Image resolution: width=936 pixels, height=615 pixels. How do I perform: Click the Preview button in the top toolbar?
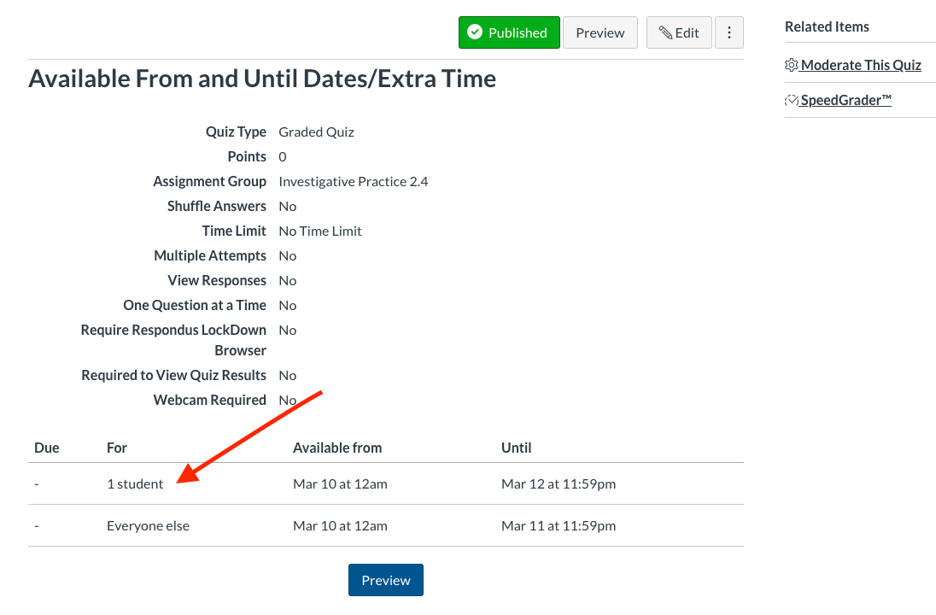pyautogui.click(x=600, y=32)
